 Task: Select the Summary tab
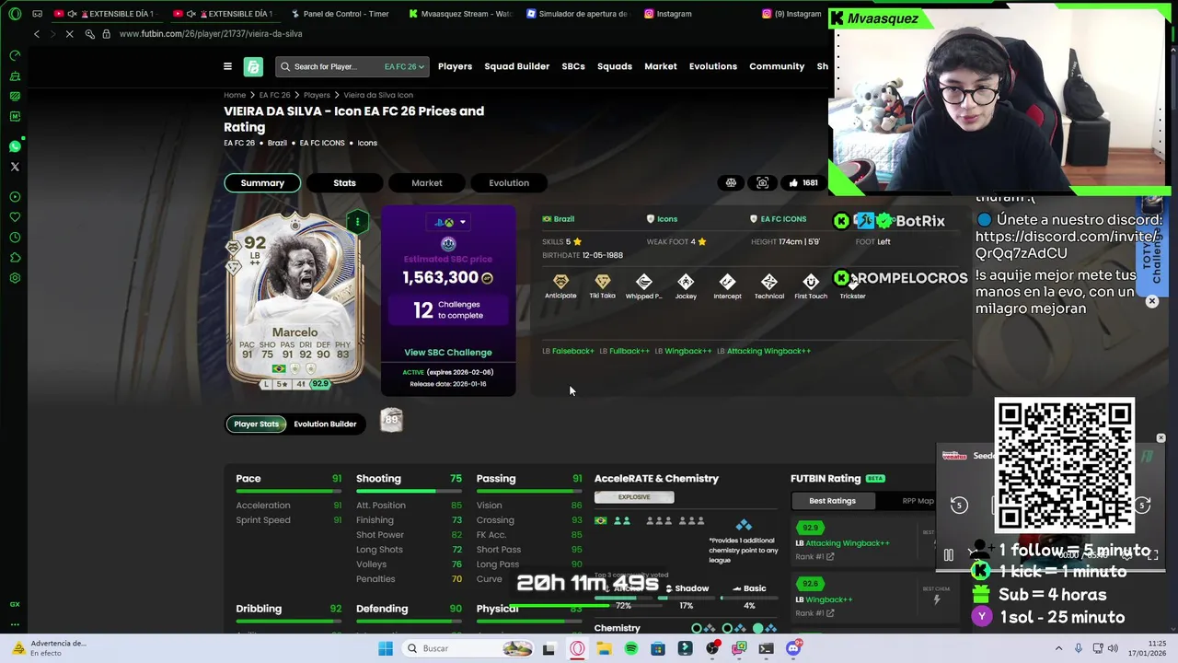pyautogui.click(x=262, y=182)
